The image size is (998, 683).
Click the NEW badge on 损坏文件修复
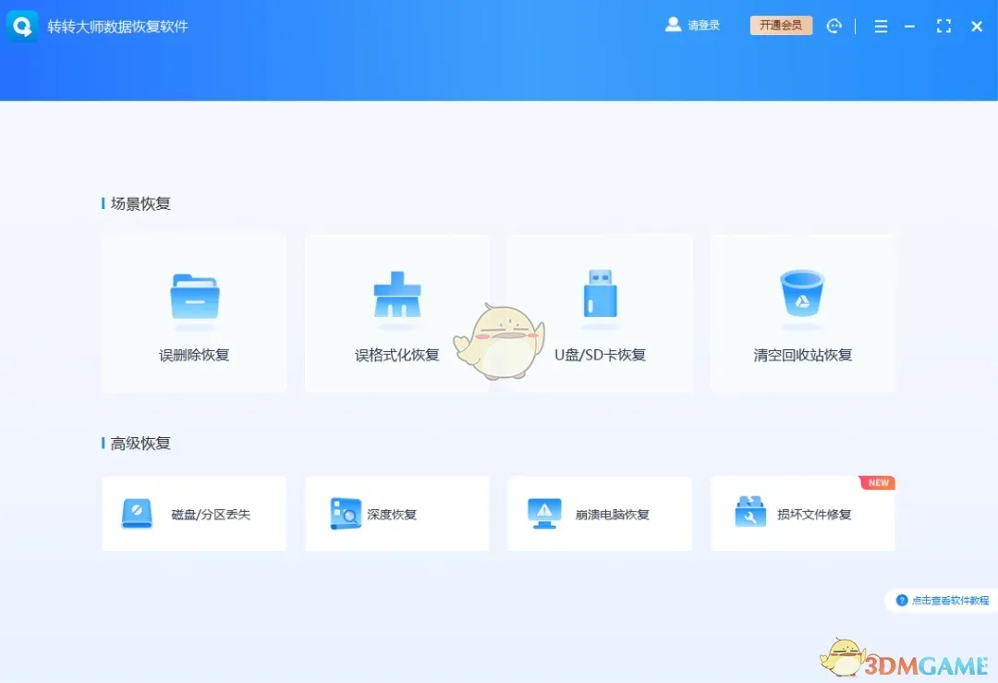[877, 482]
